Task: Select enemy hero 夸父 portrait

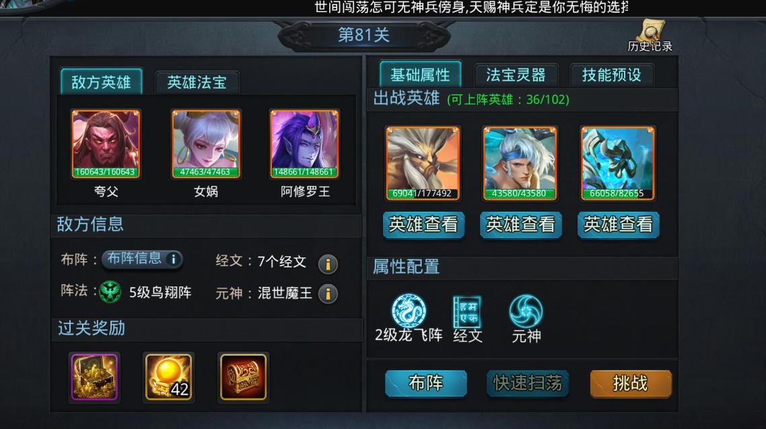Action: pos(106,144)
